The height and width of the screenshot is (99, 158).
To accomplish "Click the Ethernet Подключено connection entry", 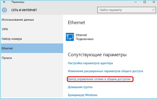I will (x=80, y=37).
